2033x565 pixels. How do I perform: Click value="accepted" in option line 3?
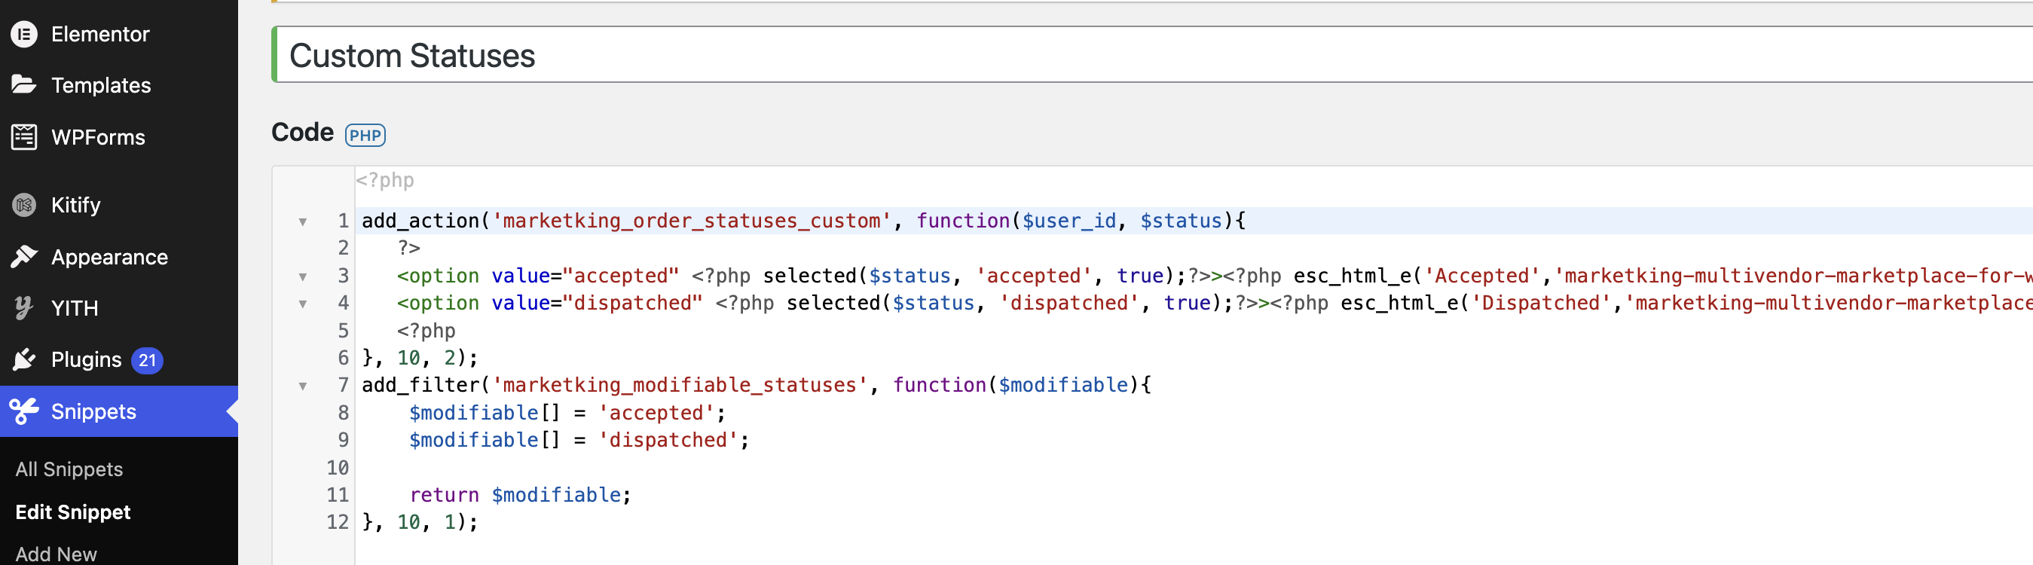[x=585, y=276]
